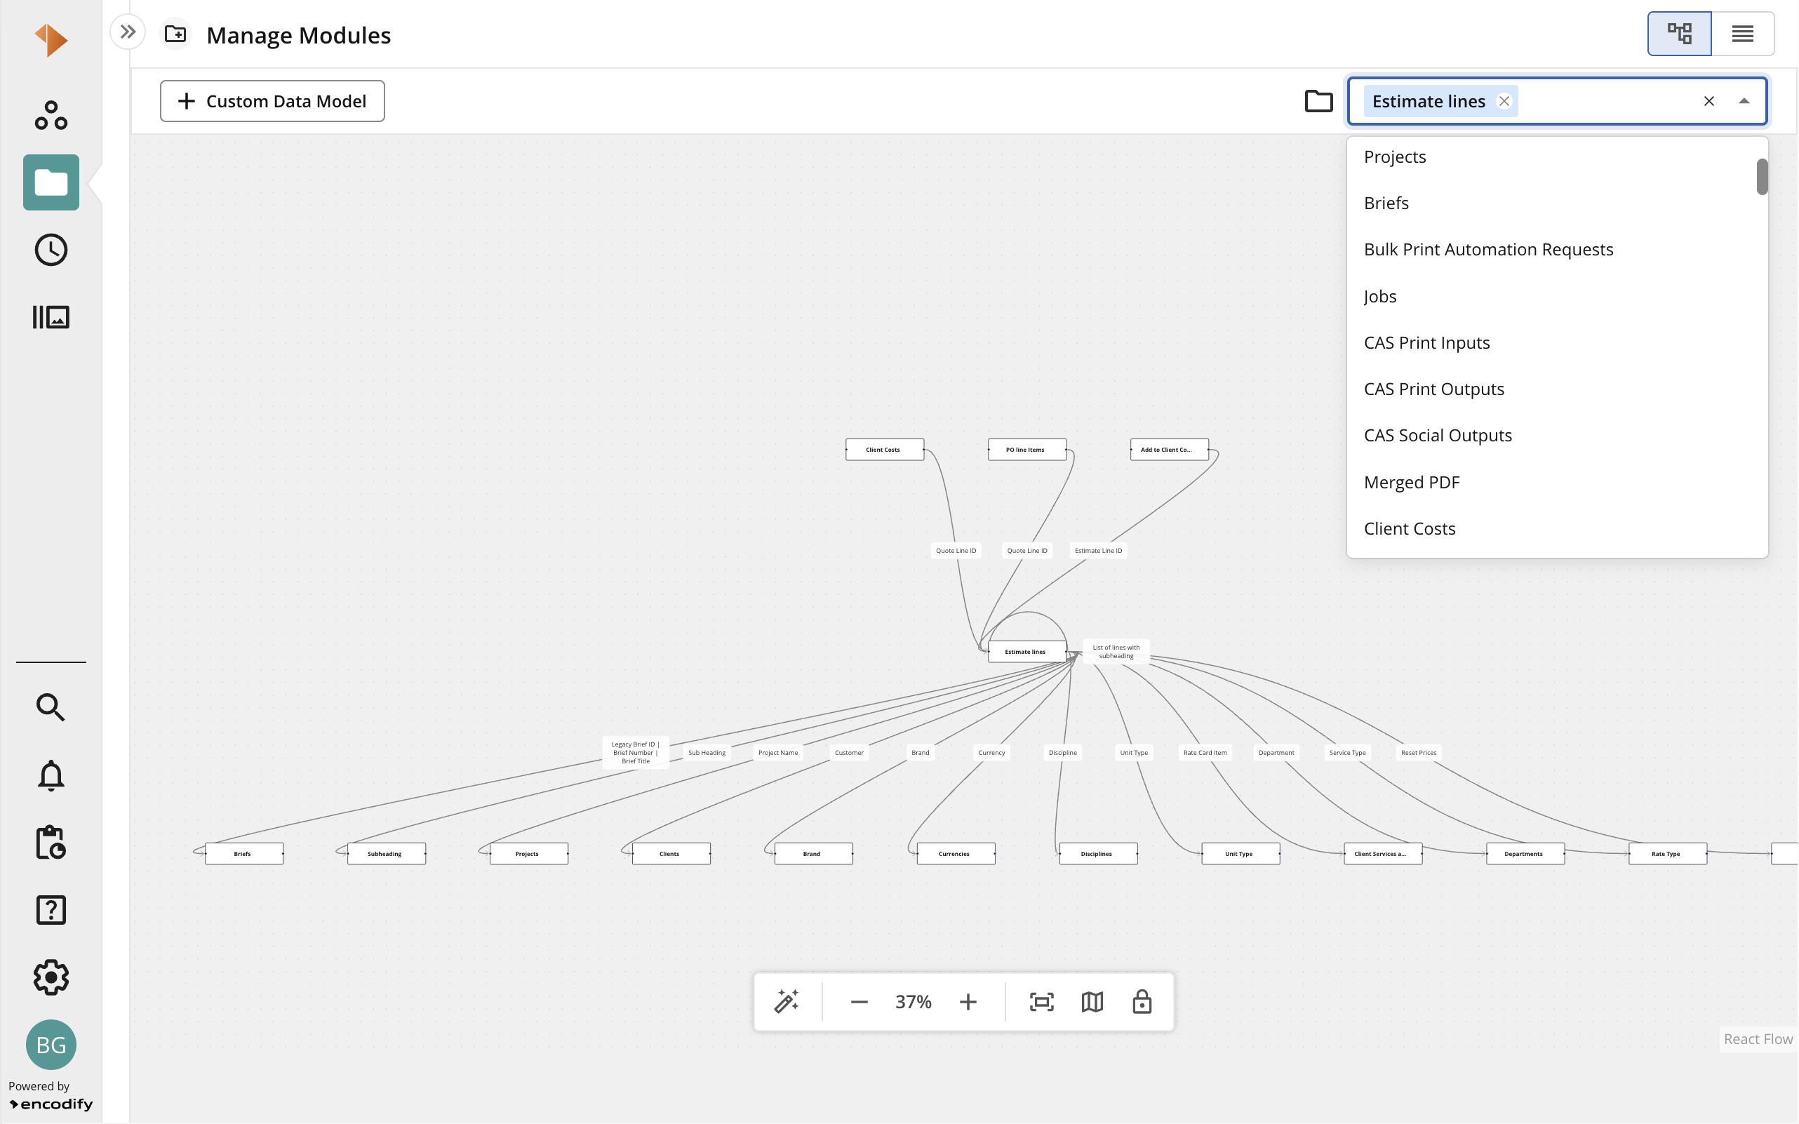
Task: Open the notifications bell icon
Action: [51, 775]
